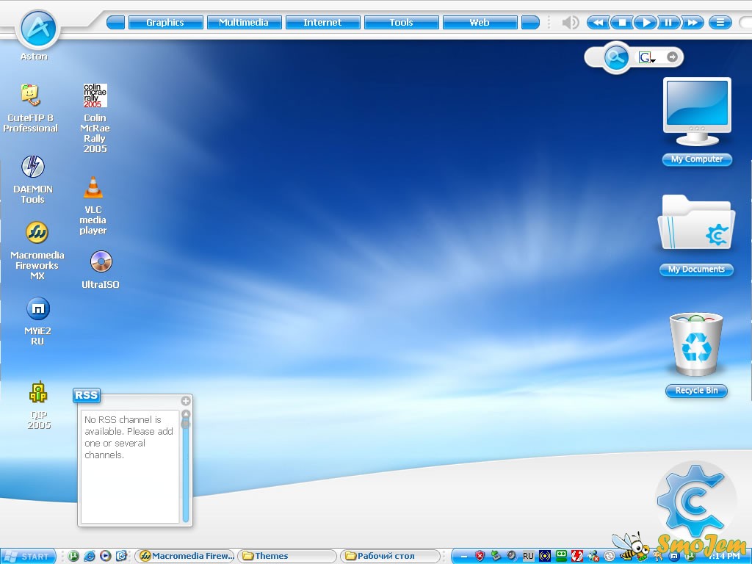The width and height of the screenshot is (752, 564).
Task: Click the Internet Explorer quick launch icon
Action: point(89,556)
